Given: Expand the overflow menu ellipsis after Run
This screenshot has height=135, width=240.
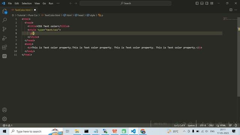Looking at the screenshot, I should point(58,3).
